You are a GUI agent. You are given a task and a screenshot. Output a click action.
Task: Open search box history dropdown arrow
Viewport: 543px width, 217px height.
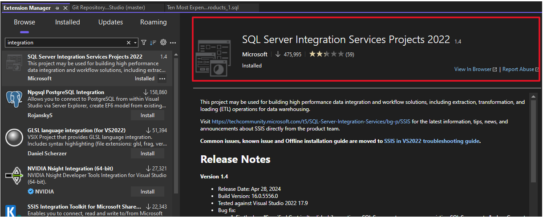(135, 43)
